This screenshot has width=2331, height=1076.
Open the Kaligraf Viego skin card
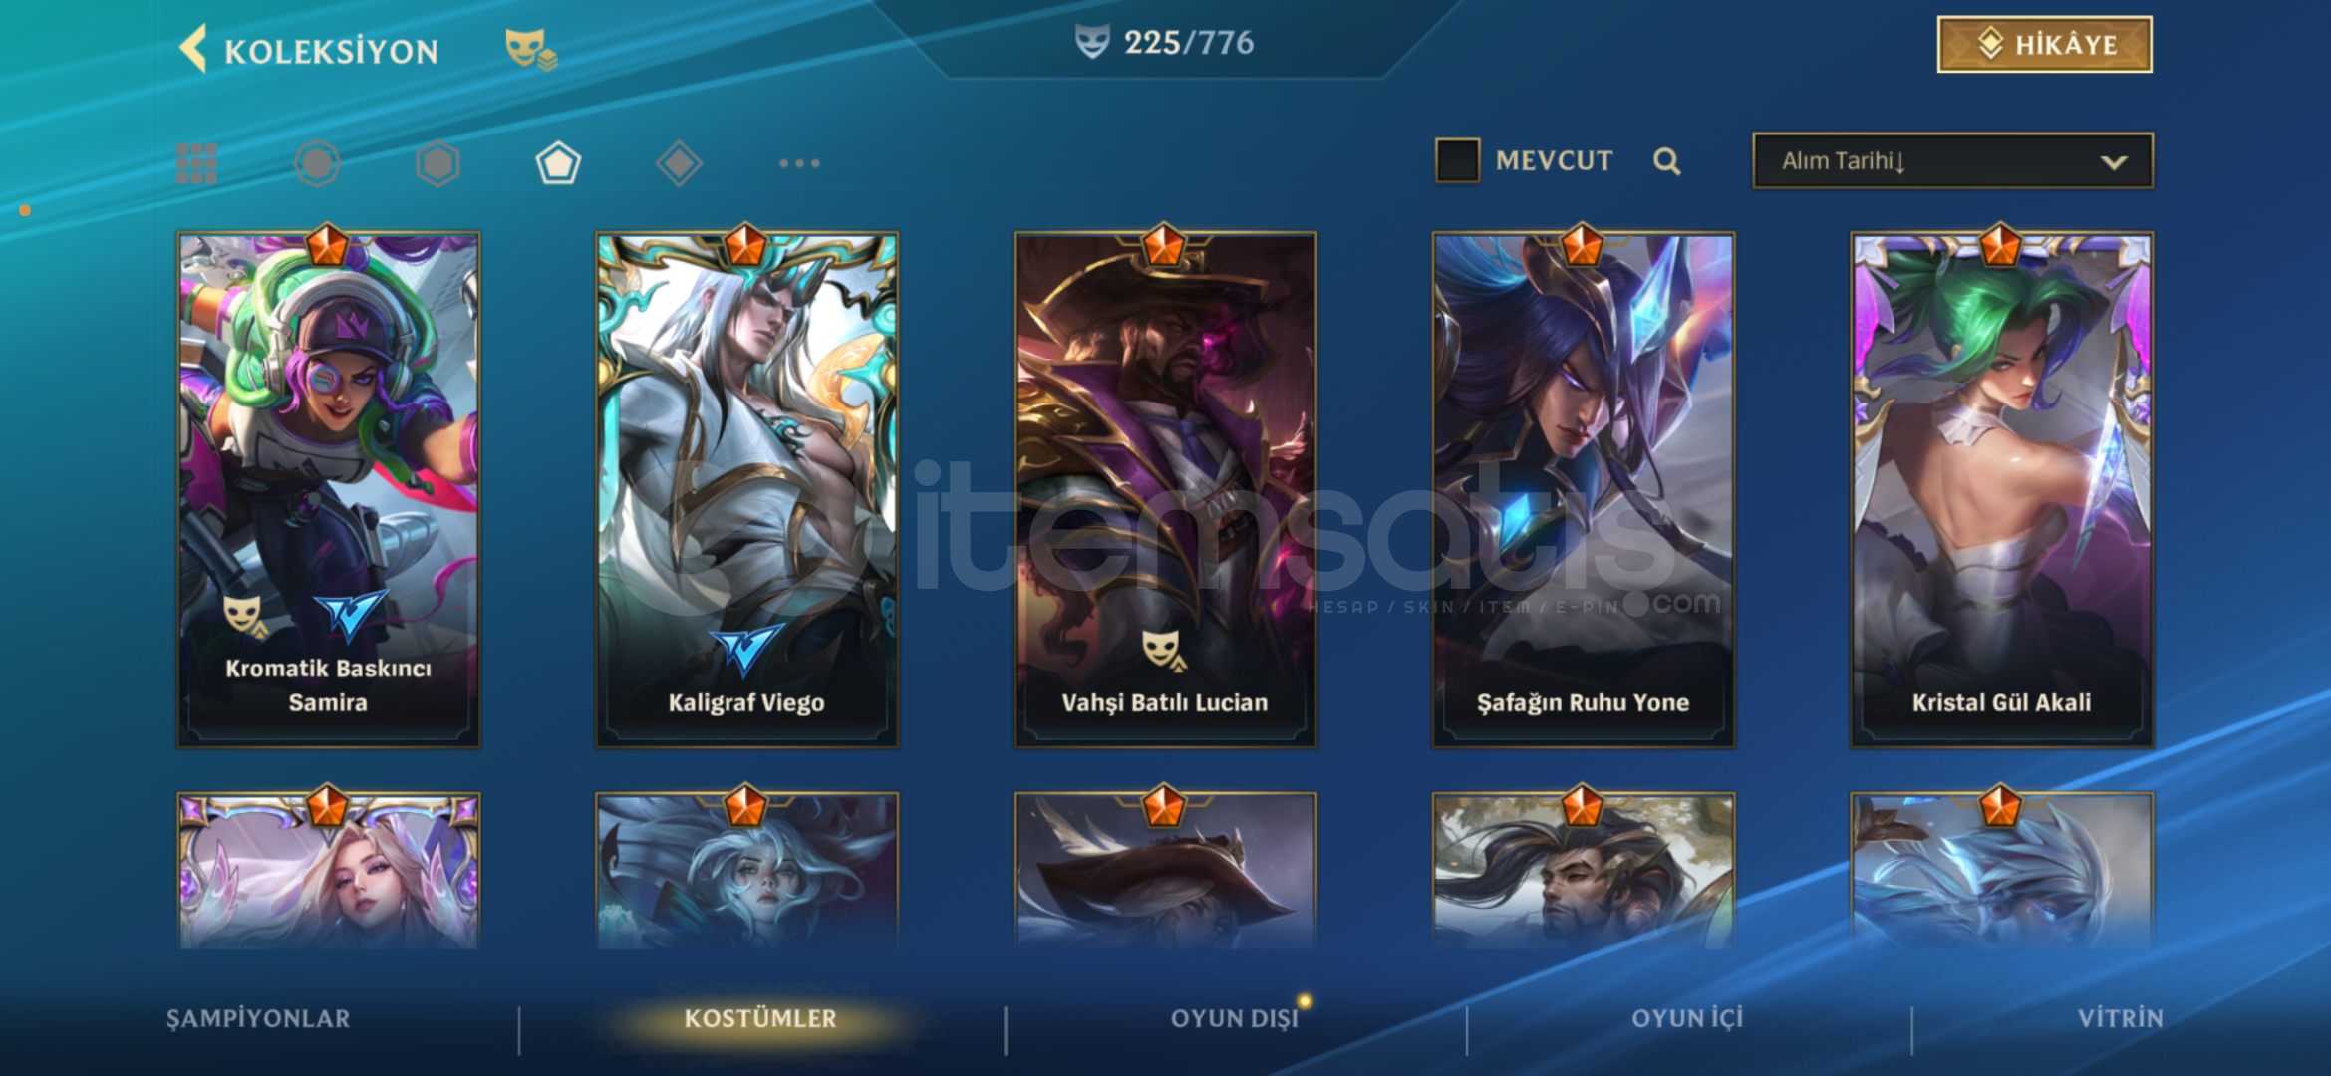[x=746, y=489]
